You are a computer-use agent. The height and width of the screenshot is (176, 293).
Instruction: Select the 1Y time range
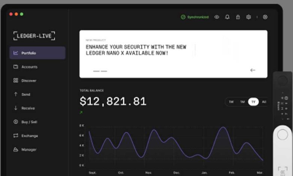click(253, 102)
